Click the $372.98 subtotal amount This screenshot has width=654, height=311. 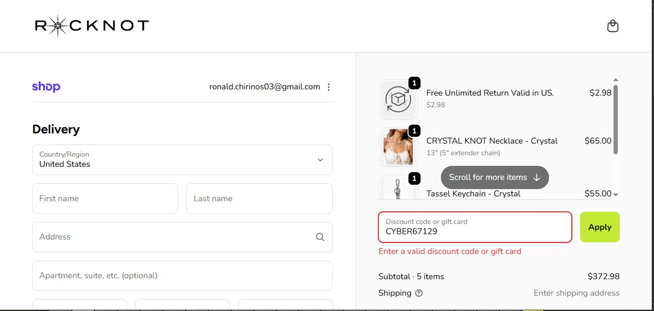pos(603,277)
